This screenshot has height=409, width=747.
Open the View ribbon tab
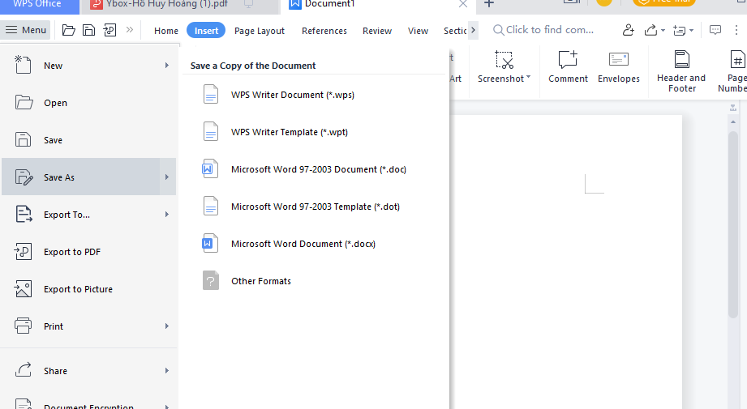point(418,31)
